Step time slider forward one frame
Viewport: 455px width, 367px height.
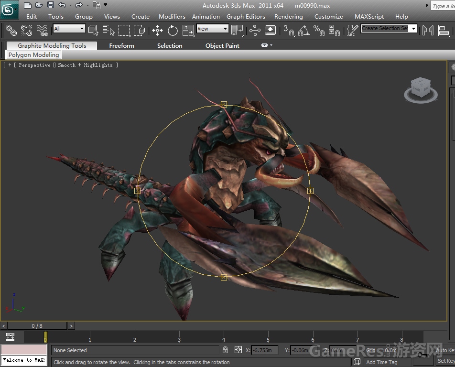coord(71,326)
